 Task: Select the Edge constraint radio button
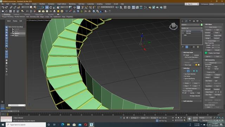click(213, 67)
